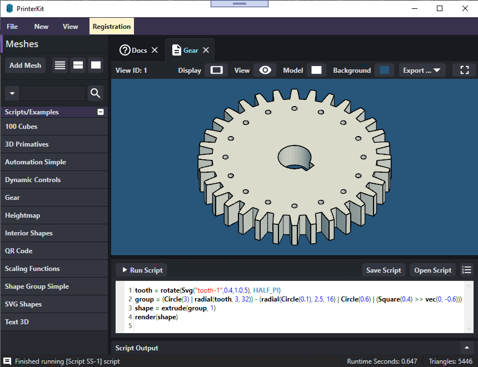Select the compact list view icon
Viewport: 478px width, 367px height.
pyautogui.click(x=60, y=65)
